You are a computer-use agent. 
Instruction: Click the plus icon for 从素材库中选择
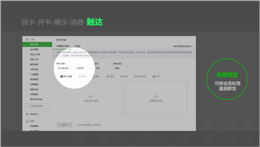click(x=91, y=96)
